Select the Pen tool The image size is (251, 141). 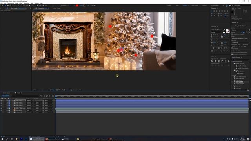29,5
